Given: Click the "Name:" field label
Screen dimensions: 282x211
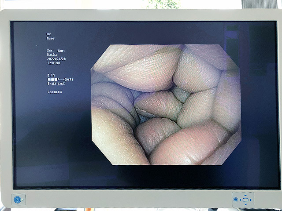Looking at the screenshot, I should pos(51,38).
